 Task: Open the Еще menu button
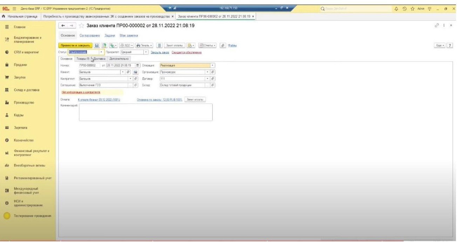tap(439, 45)
